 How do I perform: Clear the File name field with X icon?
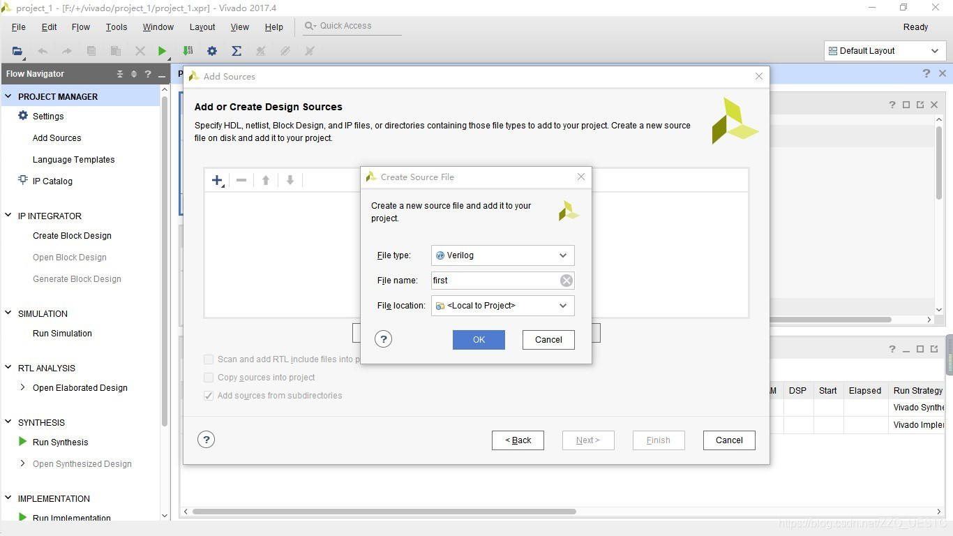click(x=566, y=281)
